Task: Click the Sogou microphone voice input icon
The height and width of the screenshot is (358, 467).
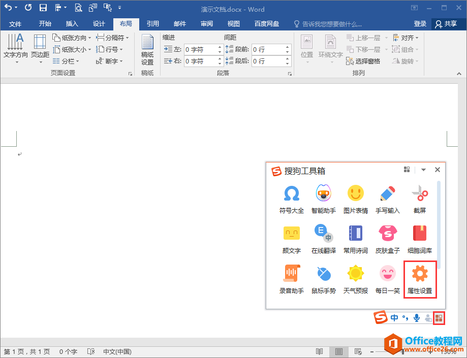Action: (x=417, y=318)
